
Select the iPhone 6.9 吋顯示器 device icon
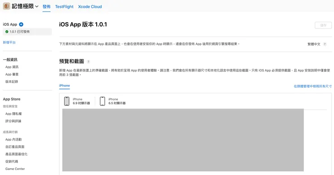pyautogui.click(x=67, y=101)
